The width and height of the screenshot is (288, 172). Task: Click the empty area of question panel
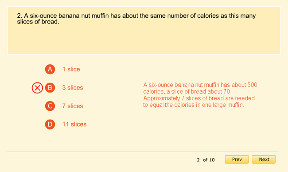[x=144, y=39]
